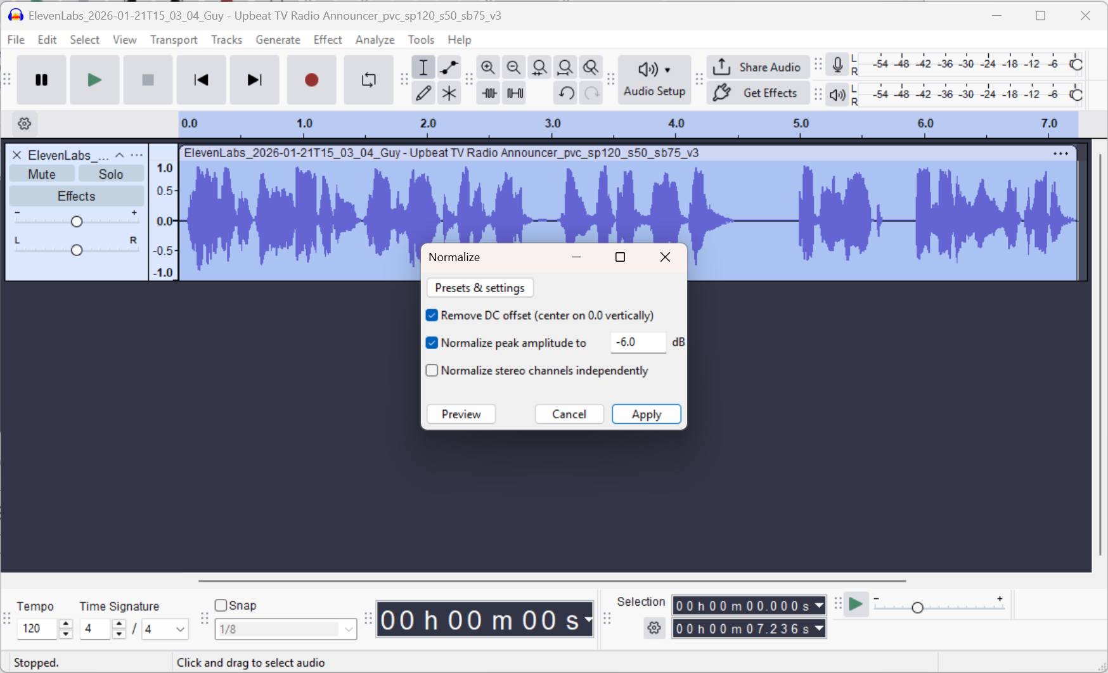Image resolution: width=1108 pixels, height=673 pixels.
Task: Toggle the Loop playback button
Action: [368, 80]
